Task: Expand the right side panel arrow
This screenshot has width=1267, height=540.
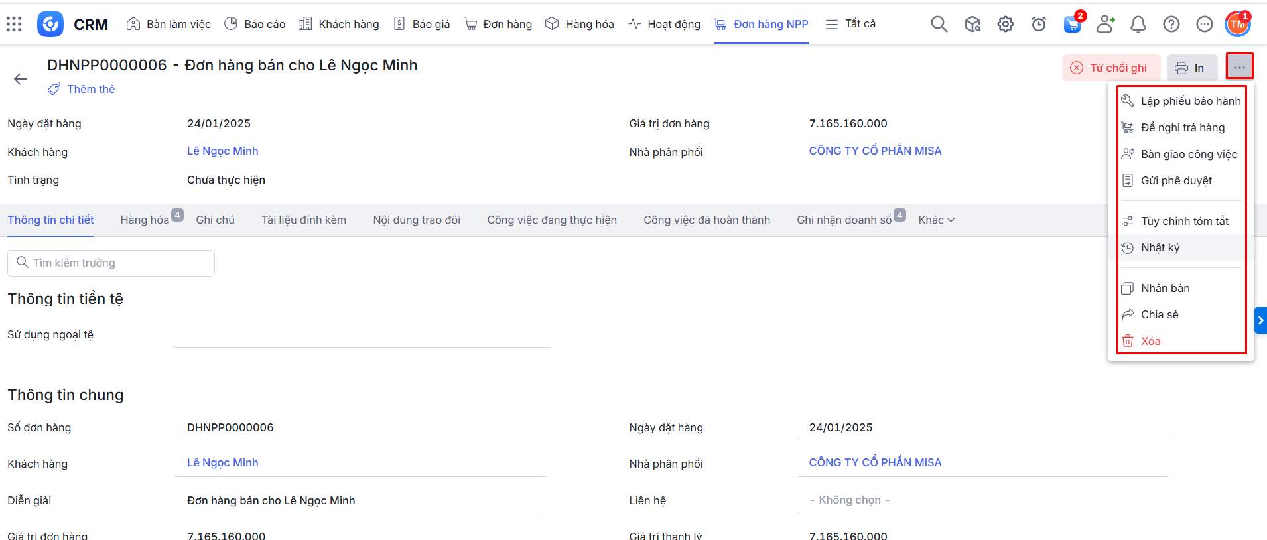Action: pyautogui.click(x=1260, y=320)
